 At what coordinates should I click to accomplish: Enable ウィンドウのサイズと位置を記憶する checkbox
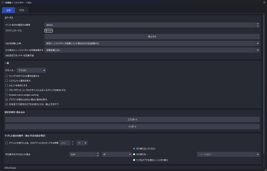point(6,76)
